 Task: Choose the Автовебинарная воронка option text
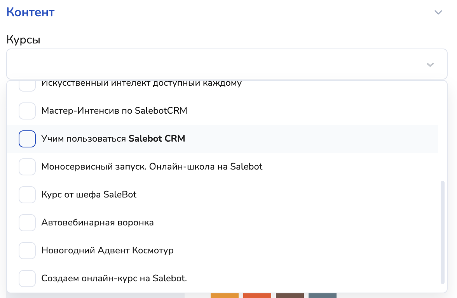point(97,222)
